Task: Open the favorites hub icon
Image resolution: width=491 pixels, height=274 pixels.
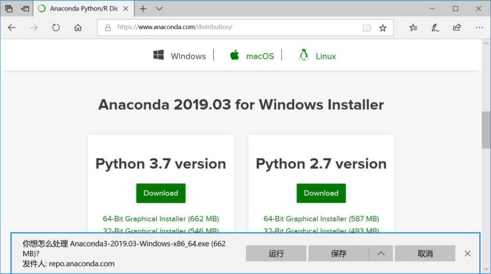Action: [x=413, y=27]
